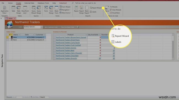Create a Blank Report
The height and width of the screenshot is (100, 179).
point(87,10)
